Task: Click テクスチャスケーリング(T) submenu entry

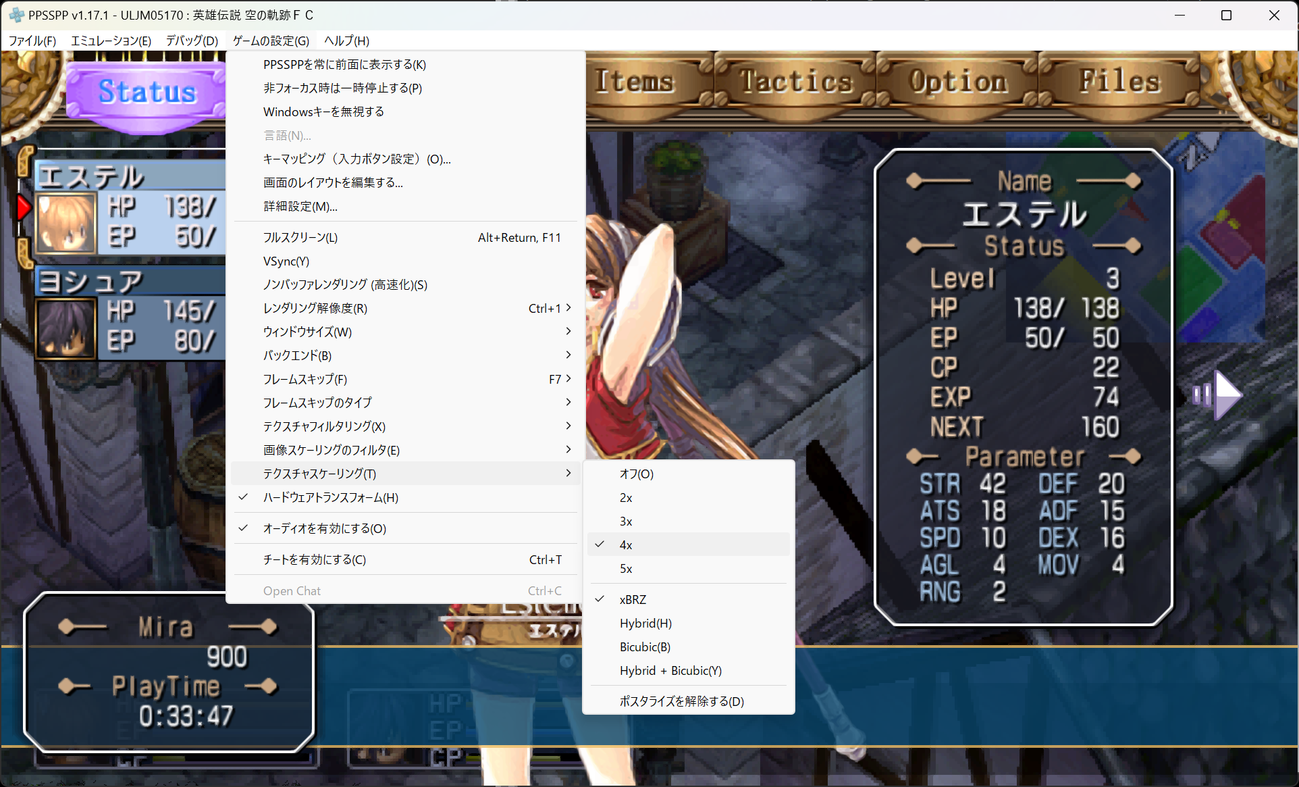Action: coord(405,474)
